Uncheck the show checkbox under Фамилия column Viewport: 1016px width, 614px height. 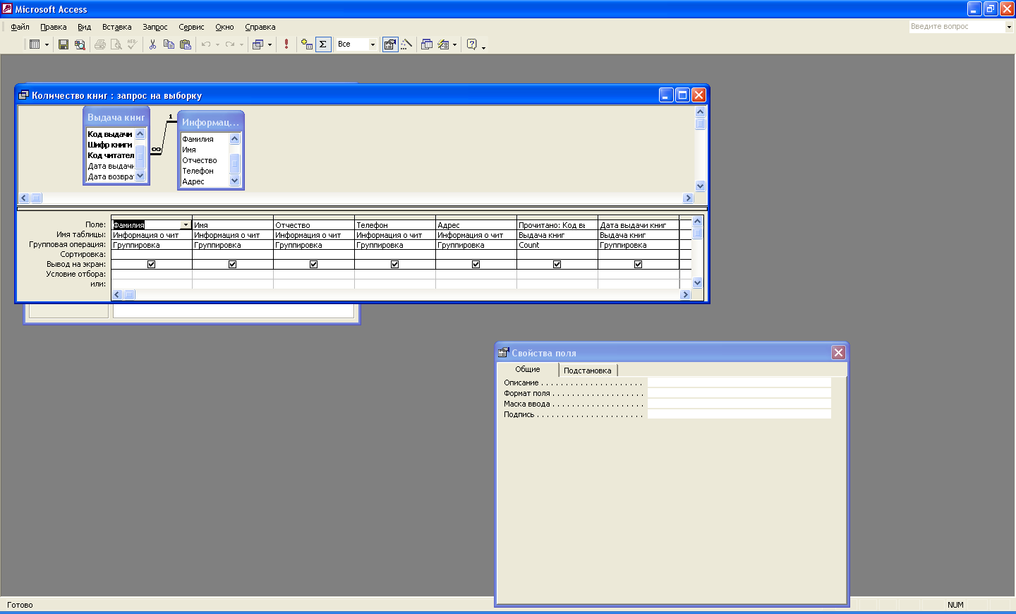[x=151, y=265]
